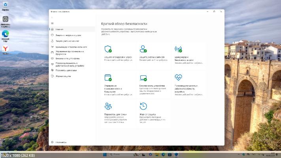Select 'Параметры для семьи' in sidebar
This screenshot has height=158, width=281.
pyautogui.click(x=66, y=70)
